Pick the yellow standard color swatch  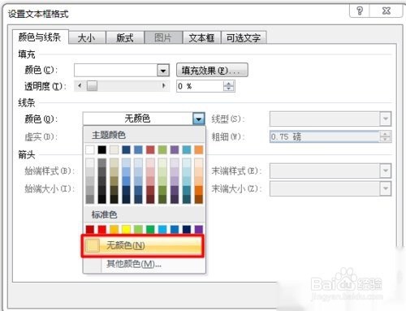(x=126, y=230)
